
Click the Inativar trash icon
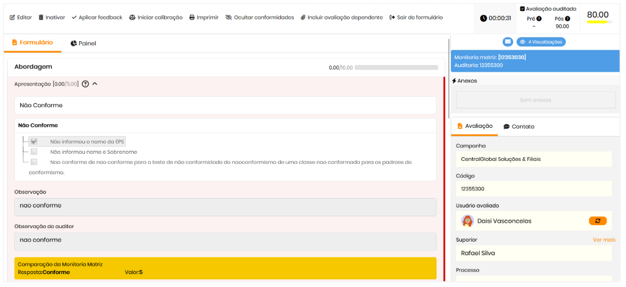[41, 18]
